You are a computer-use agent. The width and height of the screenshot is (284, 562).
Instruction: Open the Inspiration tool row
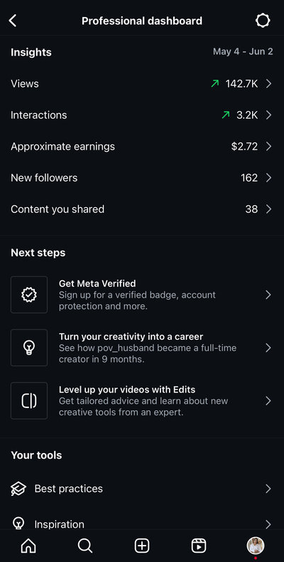[142, 524]
